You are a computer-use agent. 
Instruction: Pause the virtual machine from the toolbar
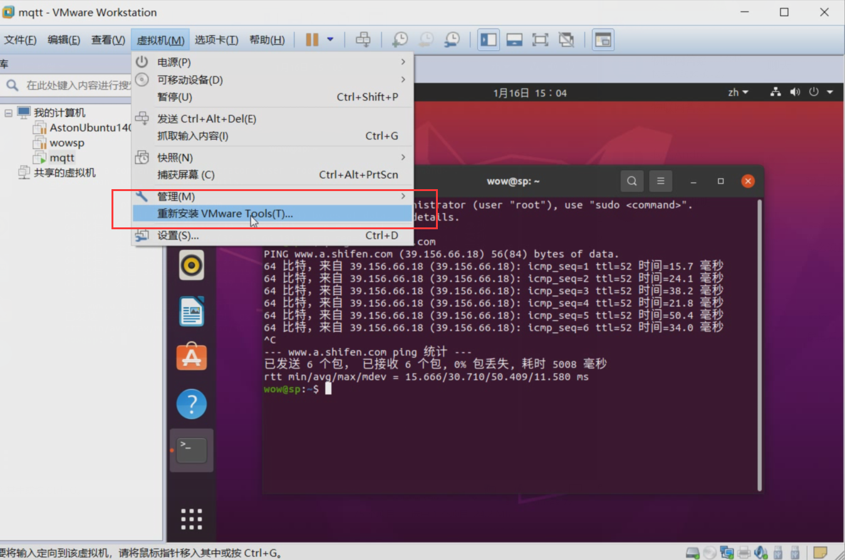pos(312,40)
